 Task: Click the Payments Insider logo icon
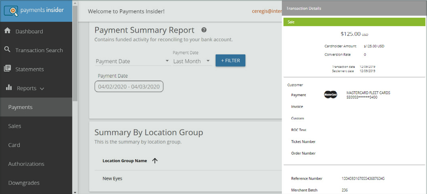tap(11, 10)
